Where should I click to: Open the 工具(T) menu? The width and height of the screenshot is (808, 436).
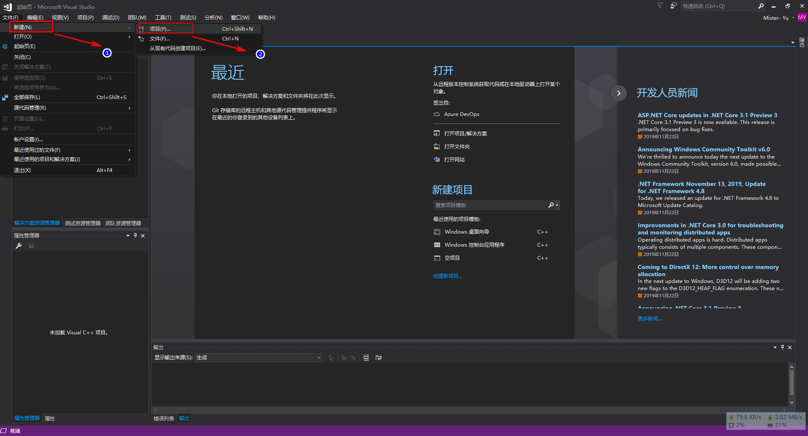point(163,18)
